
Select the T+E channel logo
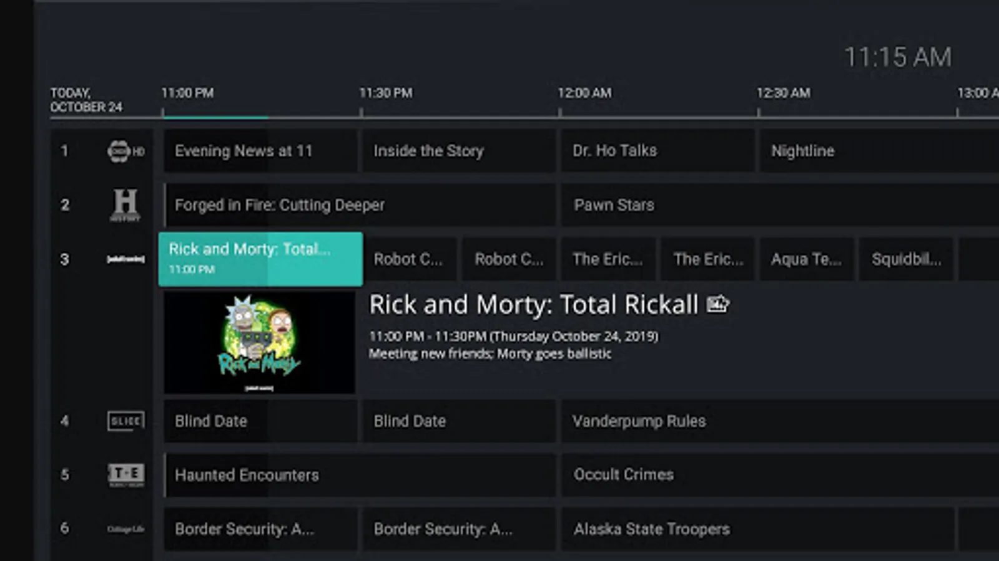(126, 475)
